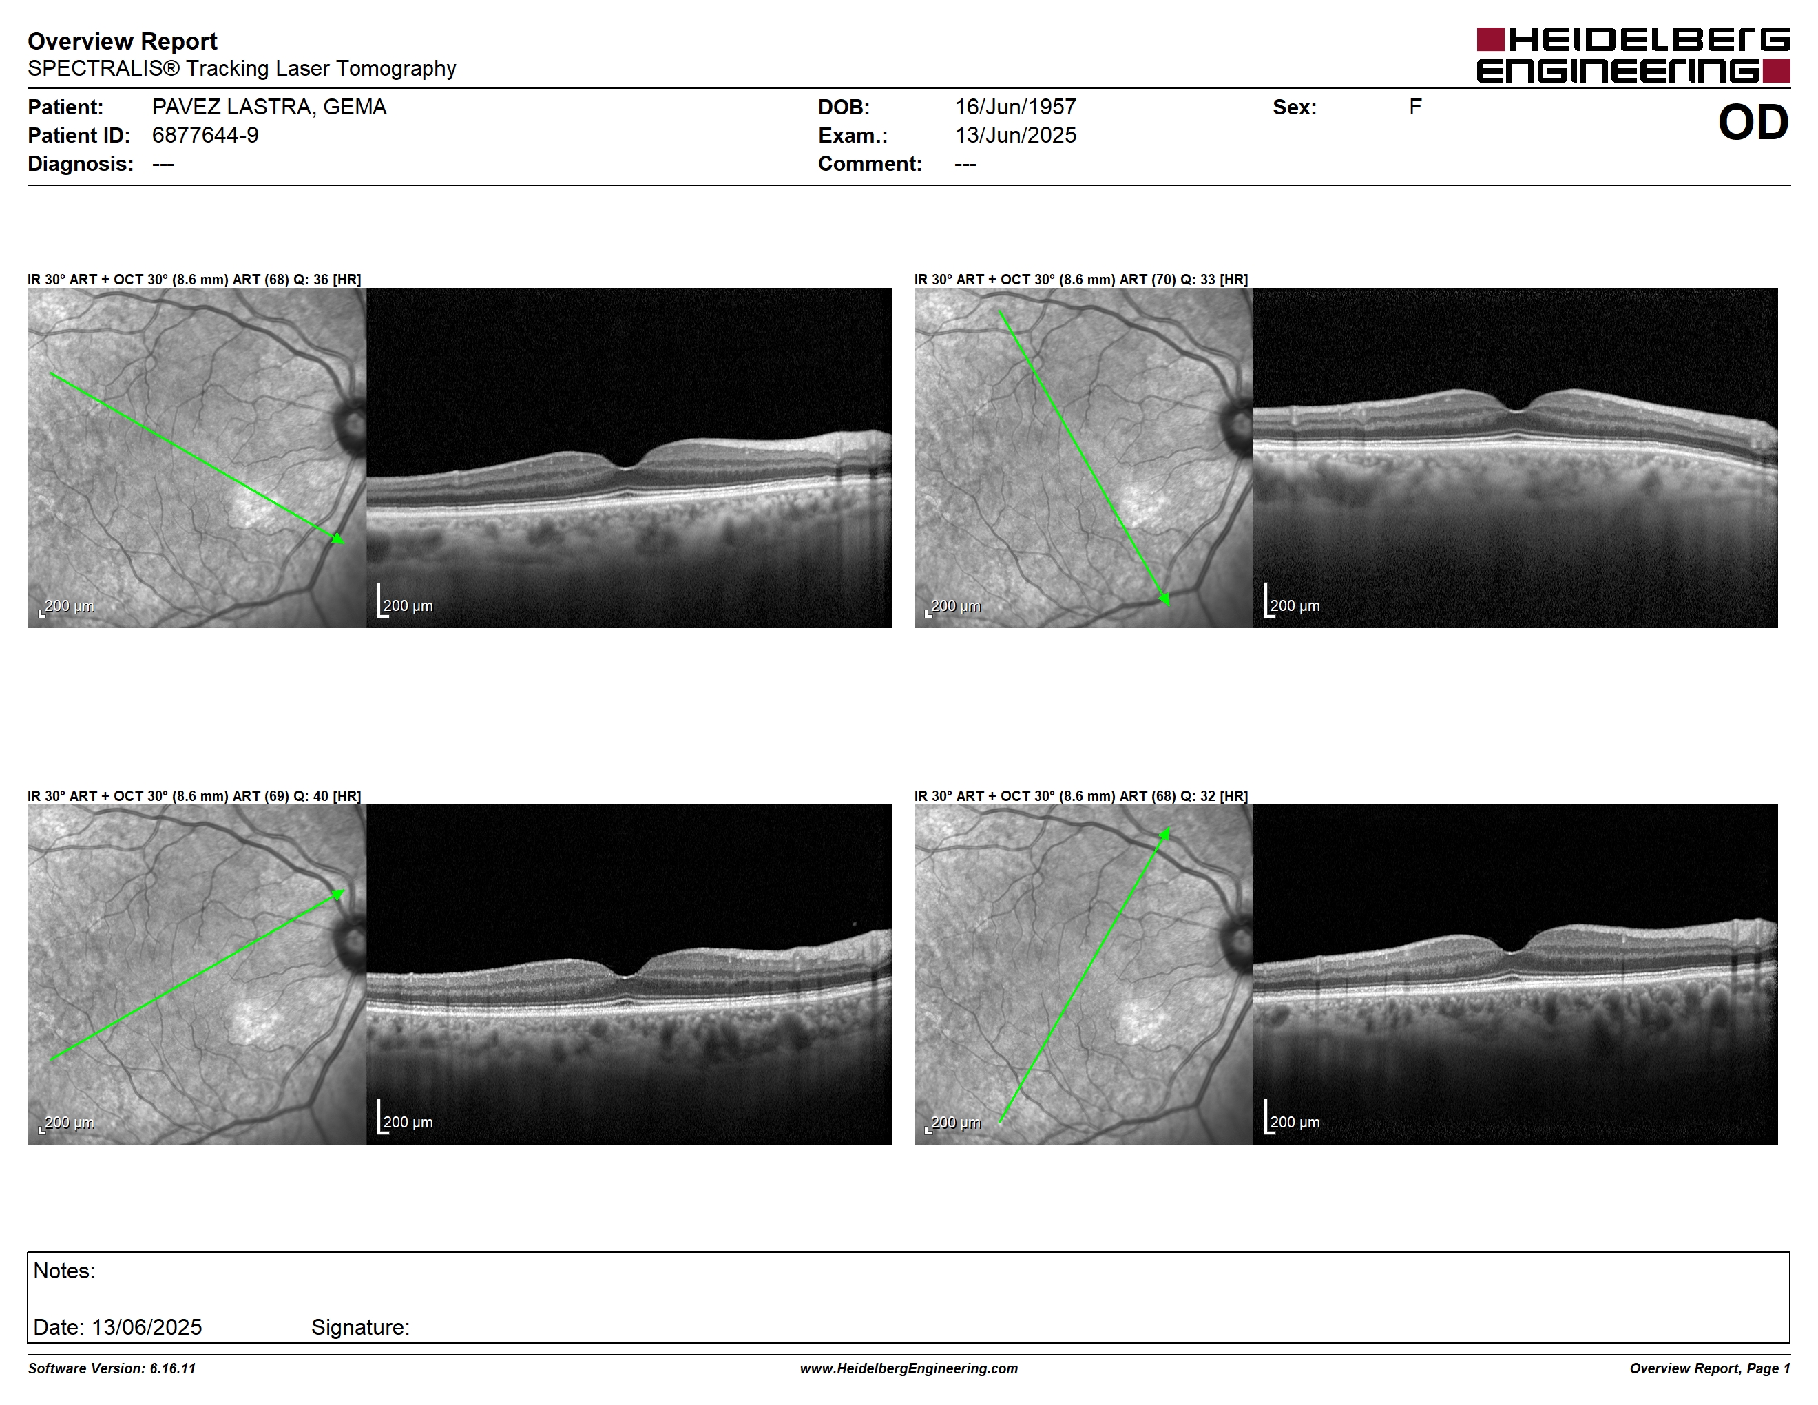Click the Signature field
1818x1405 pixels.
tap(360, 1326)
